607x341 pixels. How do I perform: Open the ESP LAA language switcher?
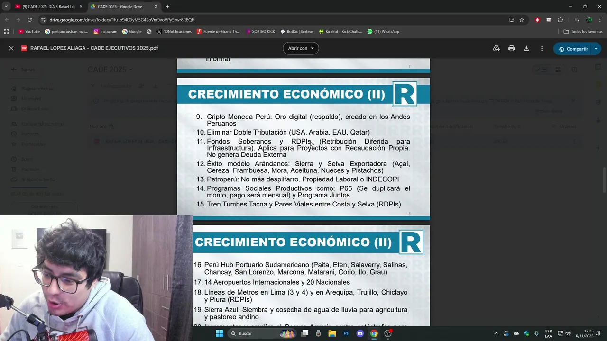click(x=548, y=333)
